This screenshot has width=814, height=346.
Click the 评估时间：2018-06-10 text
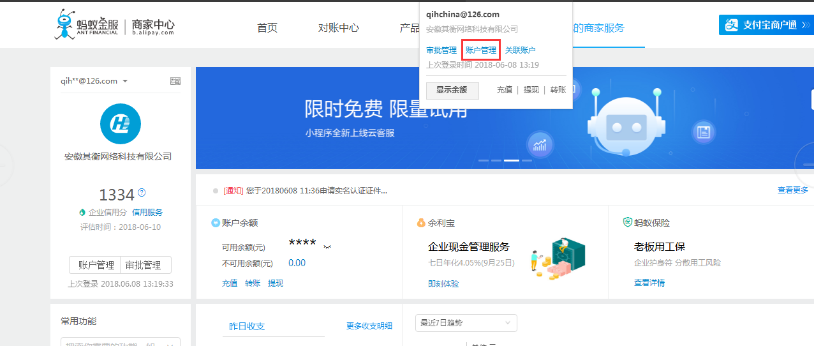(x=121, y=227)
